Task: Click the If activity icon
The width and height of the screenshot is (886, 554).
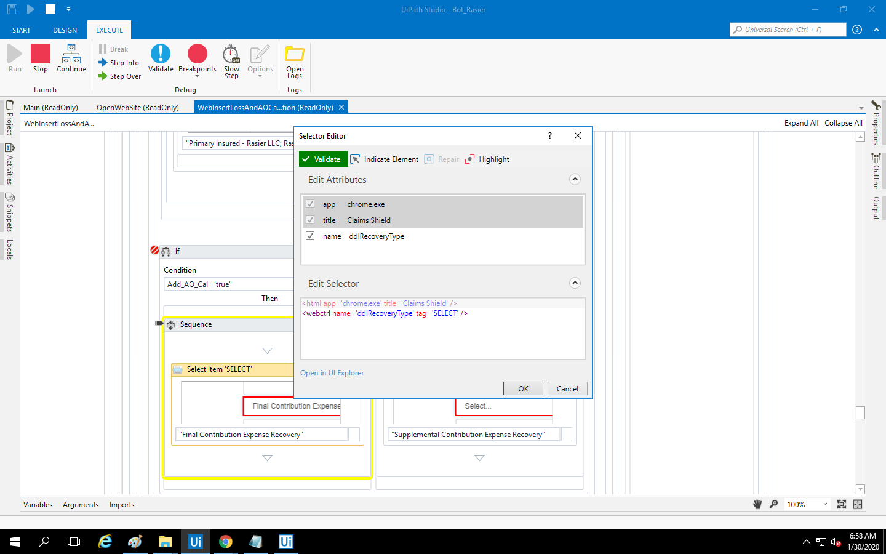Action: tap(166, 251)
